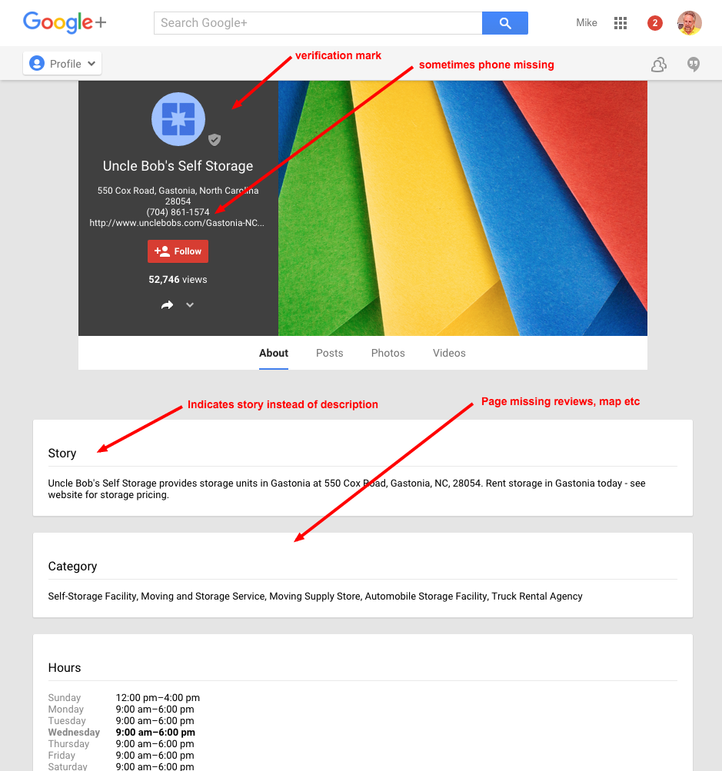This screenshot has height=771, width=722.
Task: Click the Monday hours row
Action: pyautogui.click(x=121, y=709)
